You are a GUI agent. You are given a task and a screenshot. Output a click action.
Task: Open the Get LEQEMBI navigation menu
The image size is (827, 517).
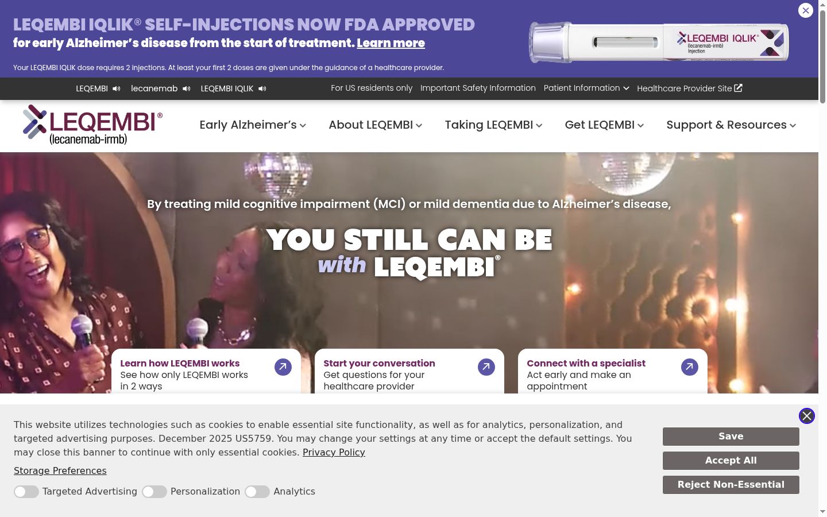pyautogui.click(x=604, y=125)
